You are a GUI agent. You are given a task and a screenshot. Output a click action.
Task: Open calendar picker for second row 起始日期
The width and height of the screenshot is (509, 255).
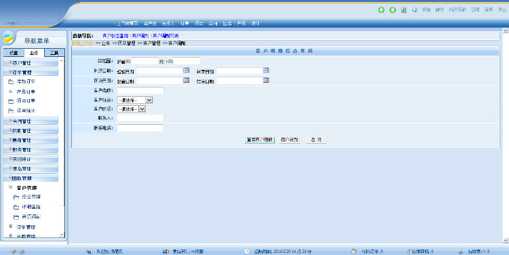coord(186,80)
